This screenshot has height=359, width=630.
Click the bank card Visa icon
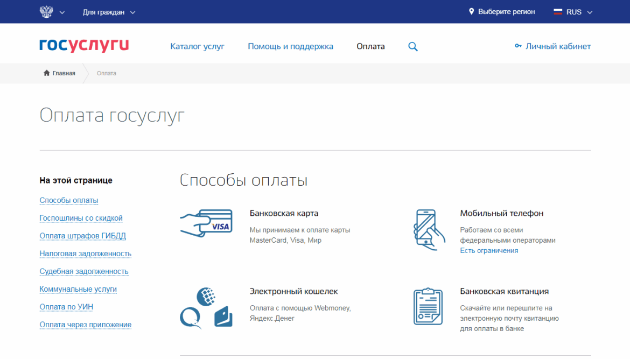(x=206, y=223)
